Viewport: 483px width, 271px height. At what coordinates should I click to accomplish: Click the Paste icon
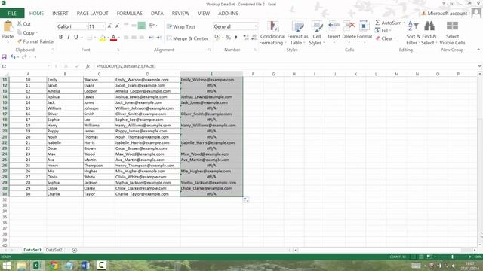(8, 26)
